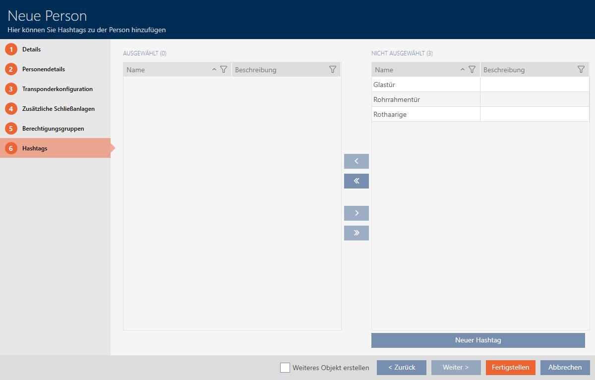Screen dimensions: 595x380
Task: Go back with the '< Zurück' button
Action: pos(401,368)
